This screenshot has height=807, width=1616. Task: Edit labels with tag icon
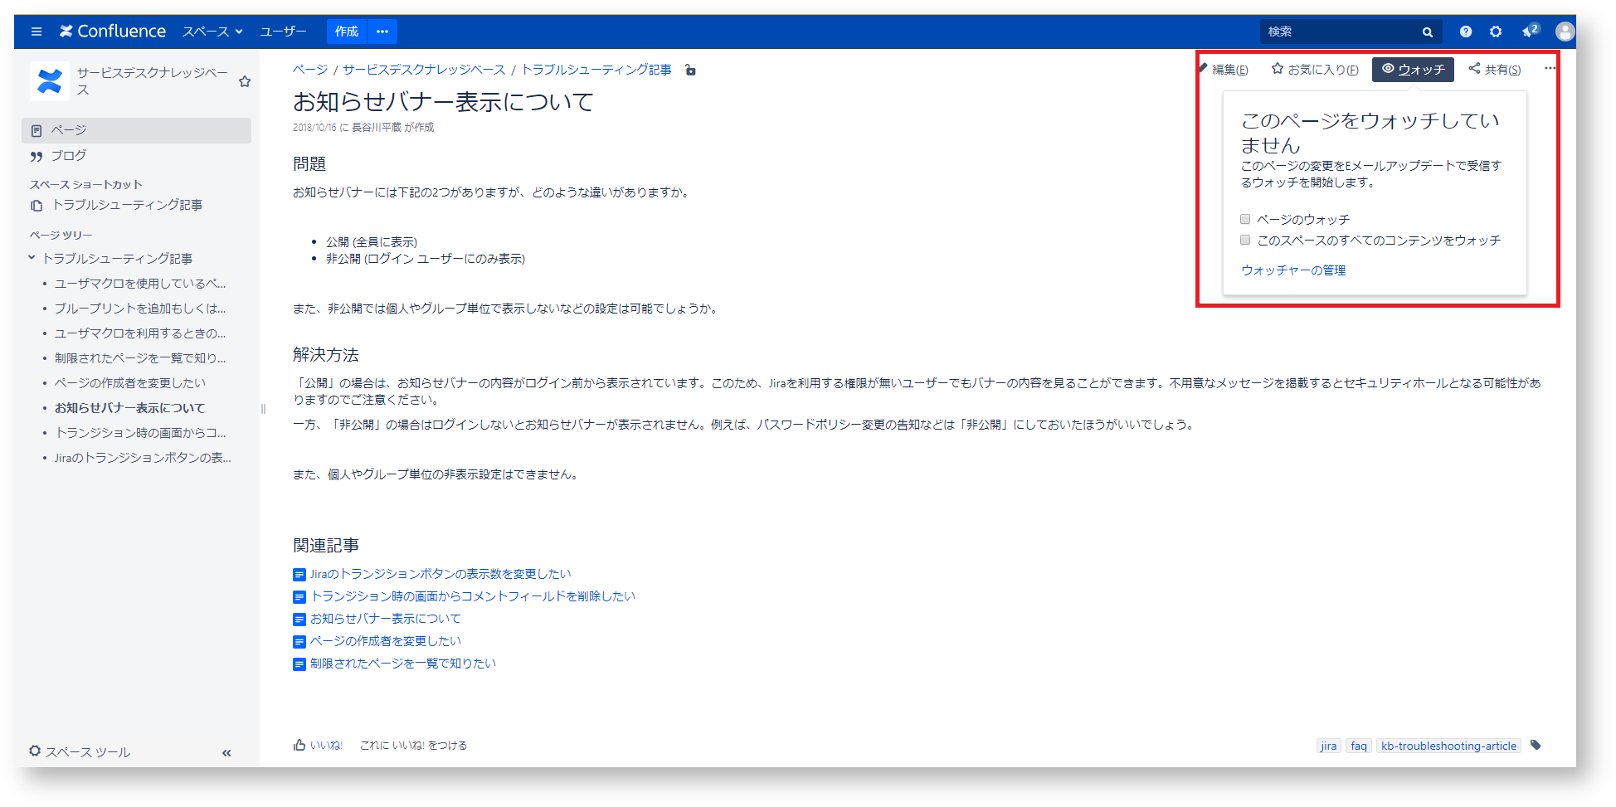[x=1536, y=745]
